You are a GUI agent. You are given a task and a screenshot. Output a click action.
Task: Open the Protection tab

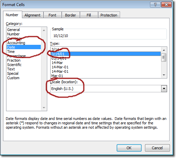click(x=109, y=15)
